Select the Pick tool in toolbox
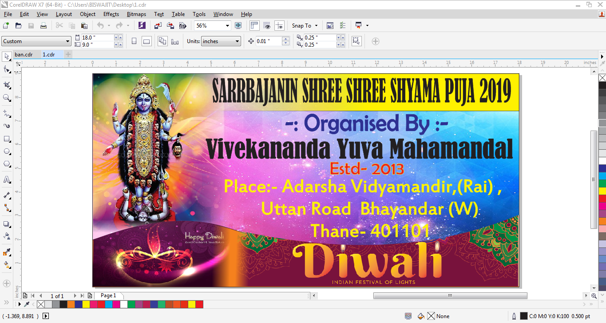The height and width of the screenshot is (323, 606). click(x=7, y=56)
